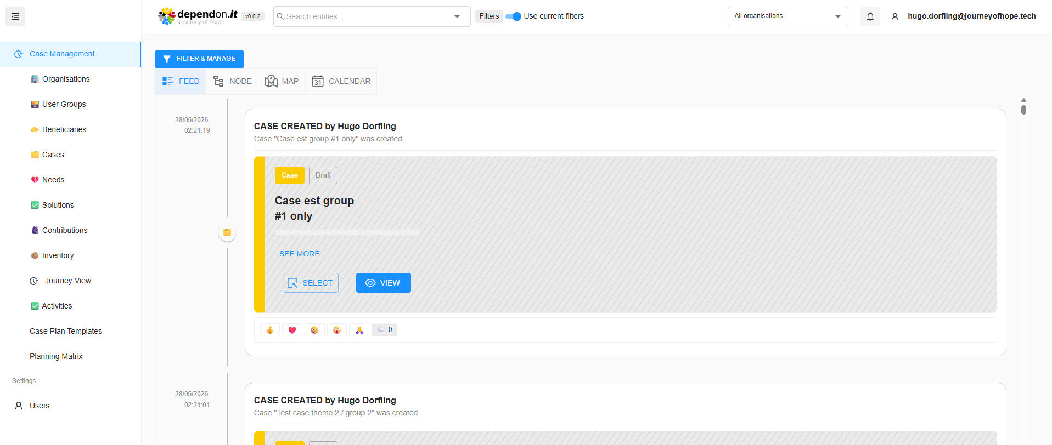Click the Needs broken-heart icon
Image resolution: width=1052 pixels, height=445 pixels.
pos(35,180)
